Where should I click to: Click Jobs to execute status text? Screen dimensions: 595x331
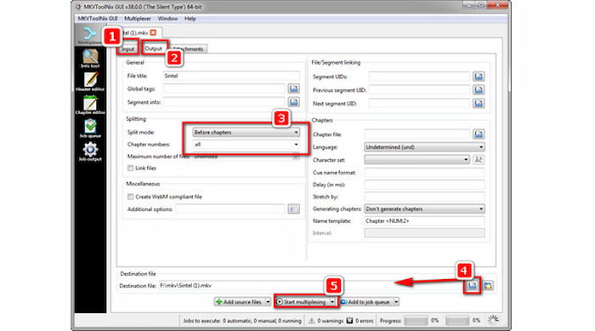(x=242, y=321)
